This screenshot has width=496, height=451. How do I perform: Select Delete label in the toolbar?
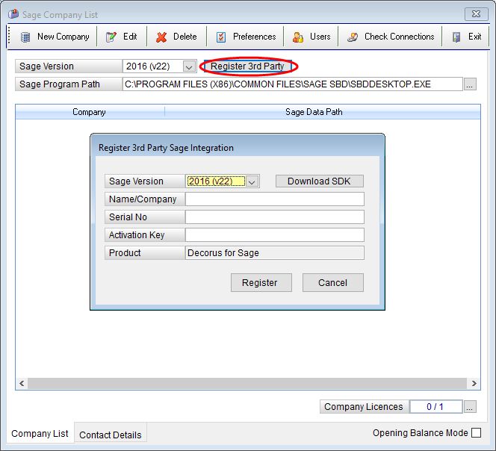click(185, 37)
